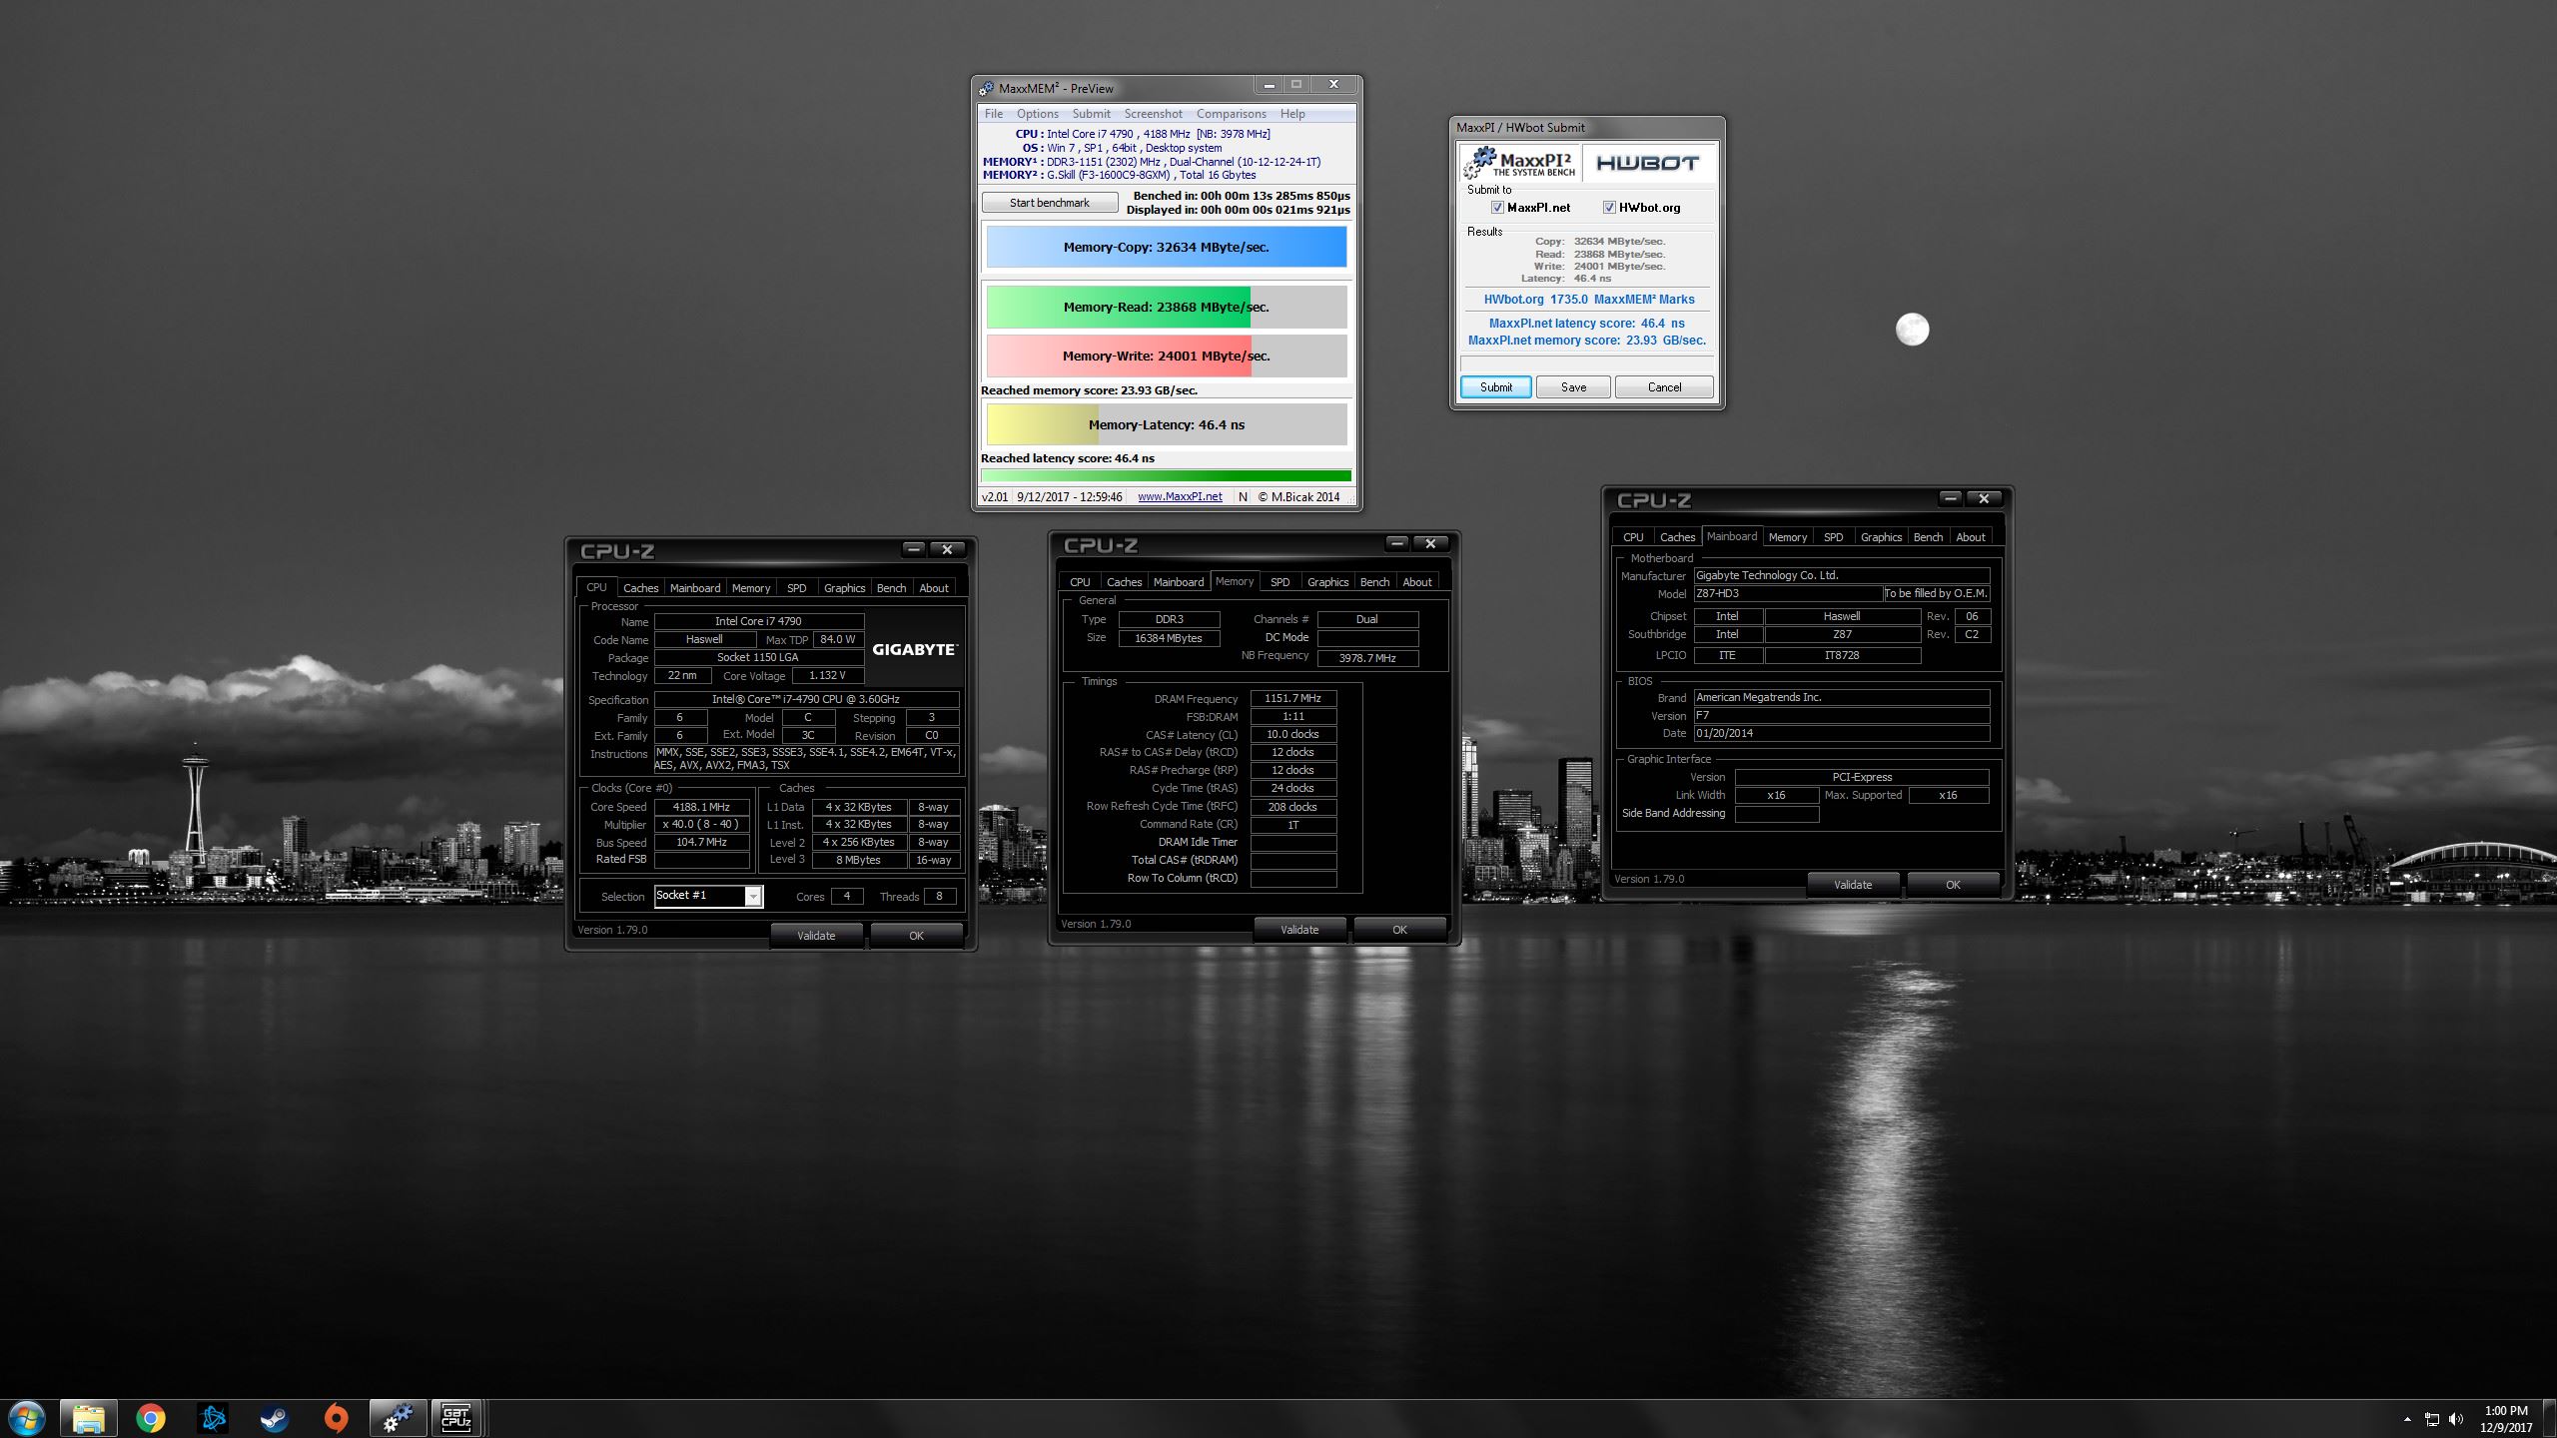Toggle MaxxPI.net submit checkbox
The height and width of the screenshot is (1438, 2557).
point(1497,208)
